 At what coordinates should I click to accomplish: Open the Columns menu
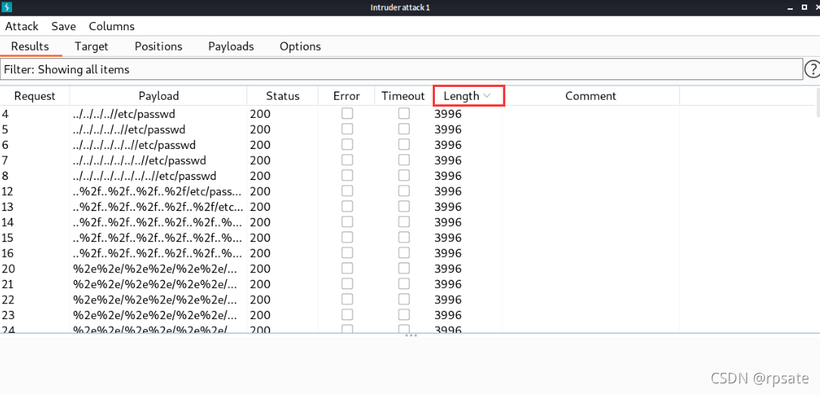[111, 26]
